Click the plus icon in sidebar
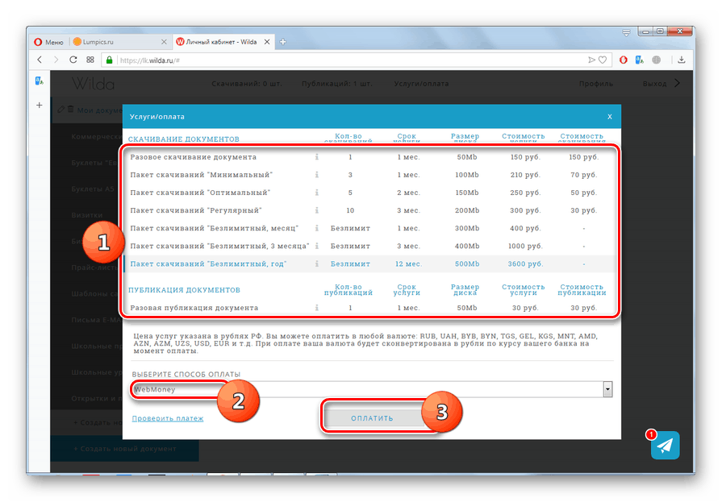The image size is (722, 502). click(40, 106)
